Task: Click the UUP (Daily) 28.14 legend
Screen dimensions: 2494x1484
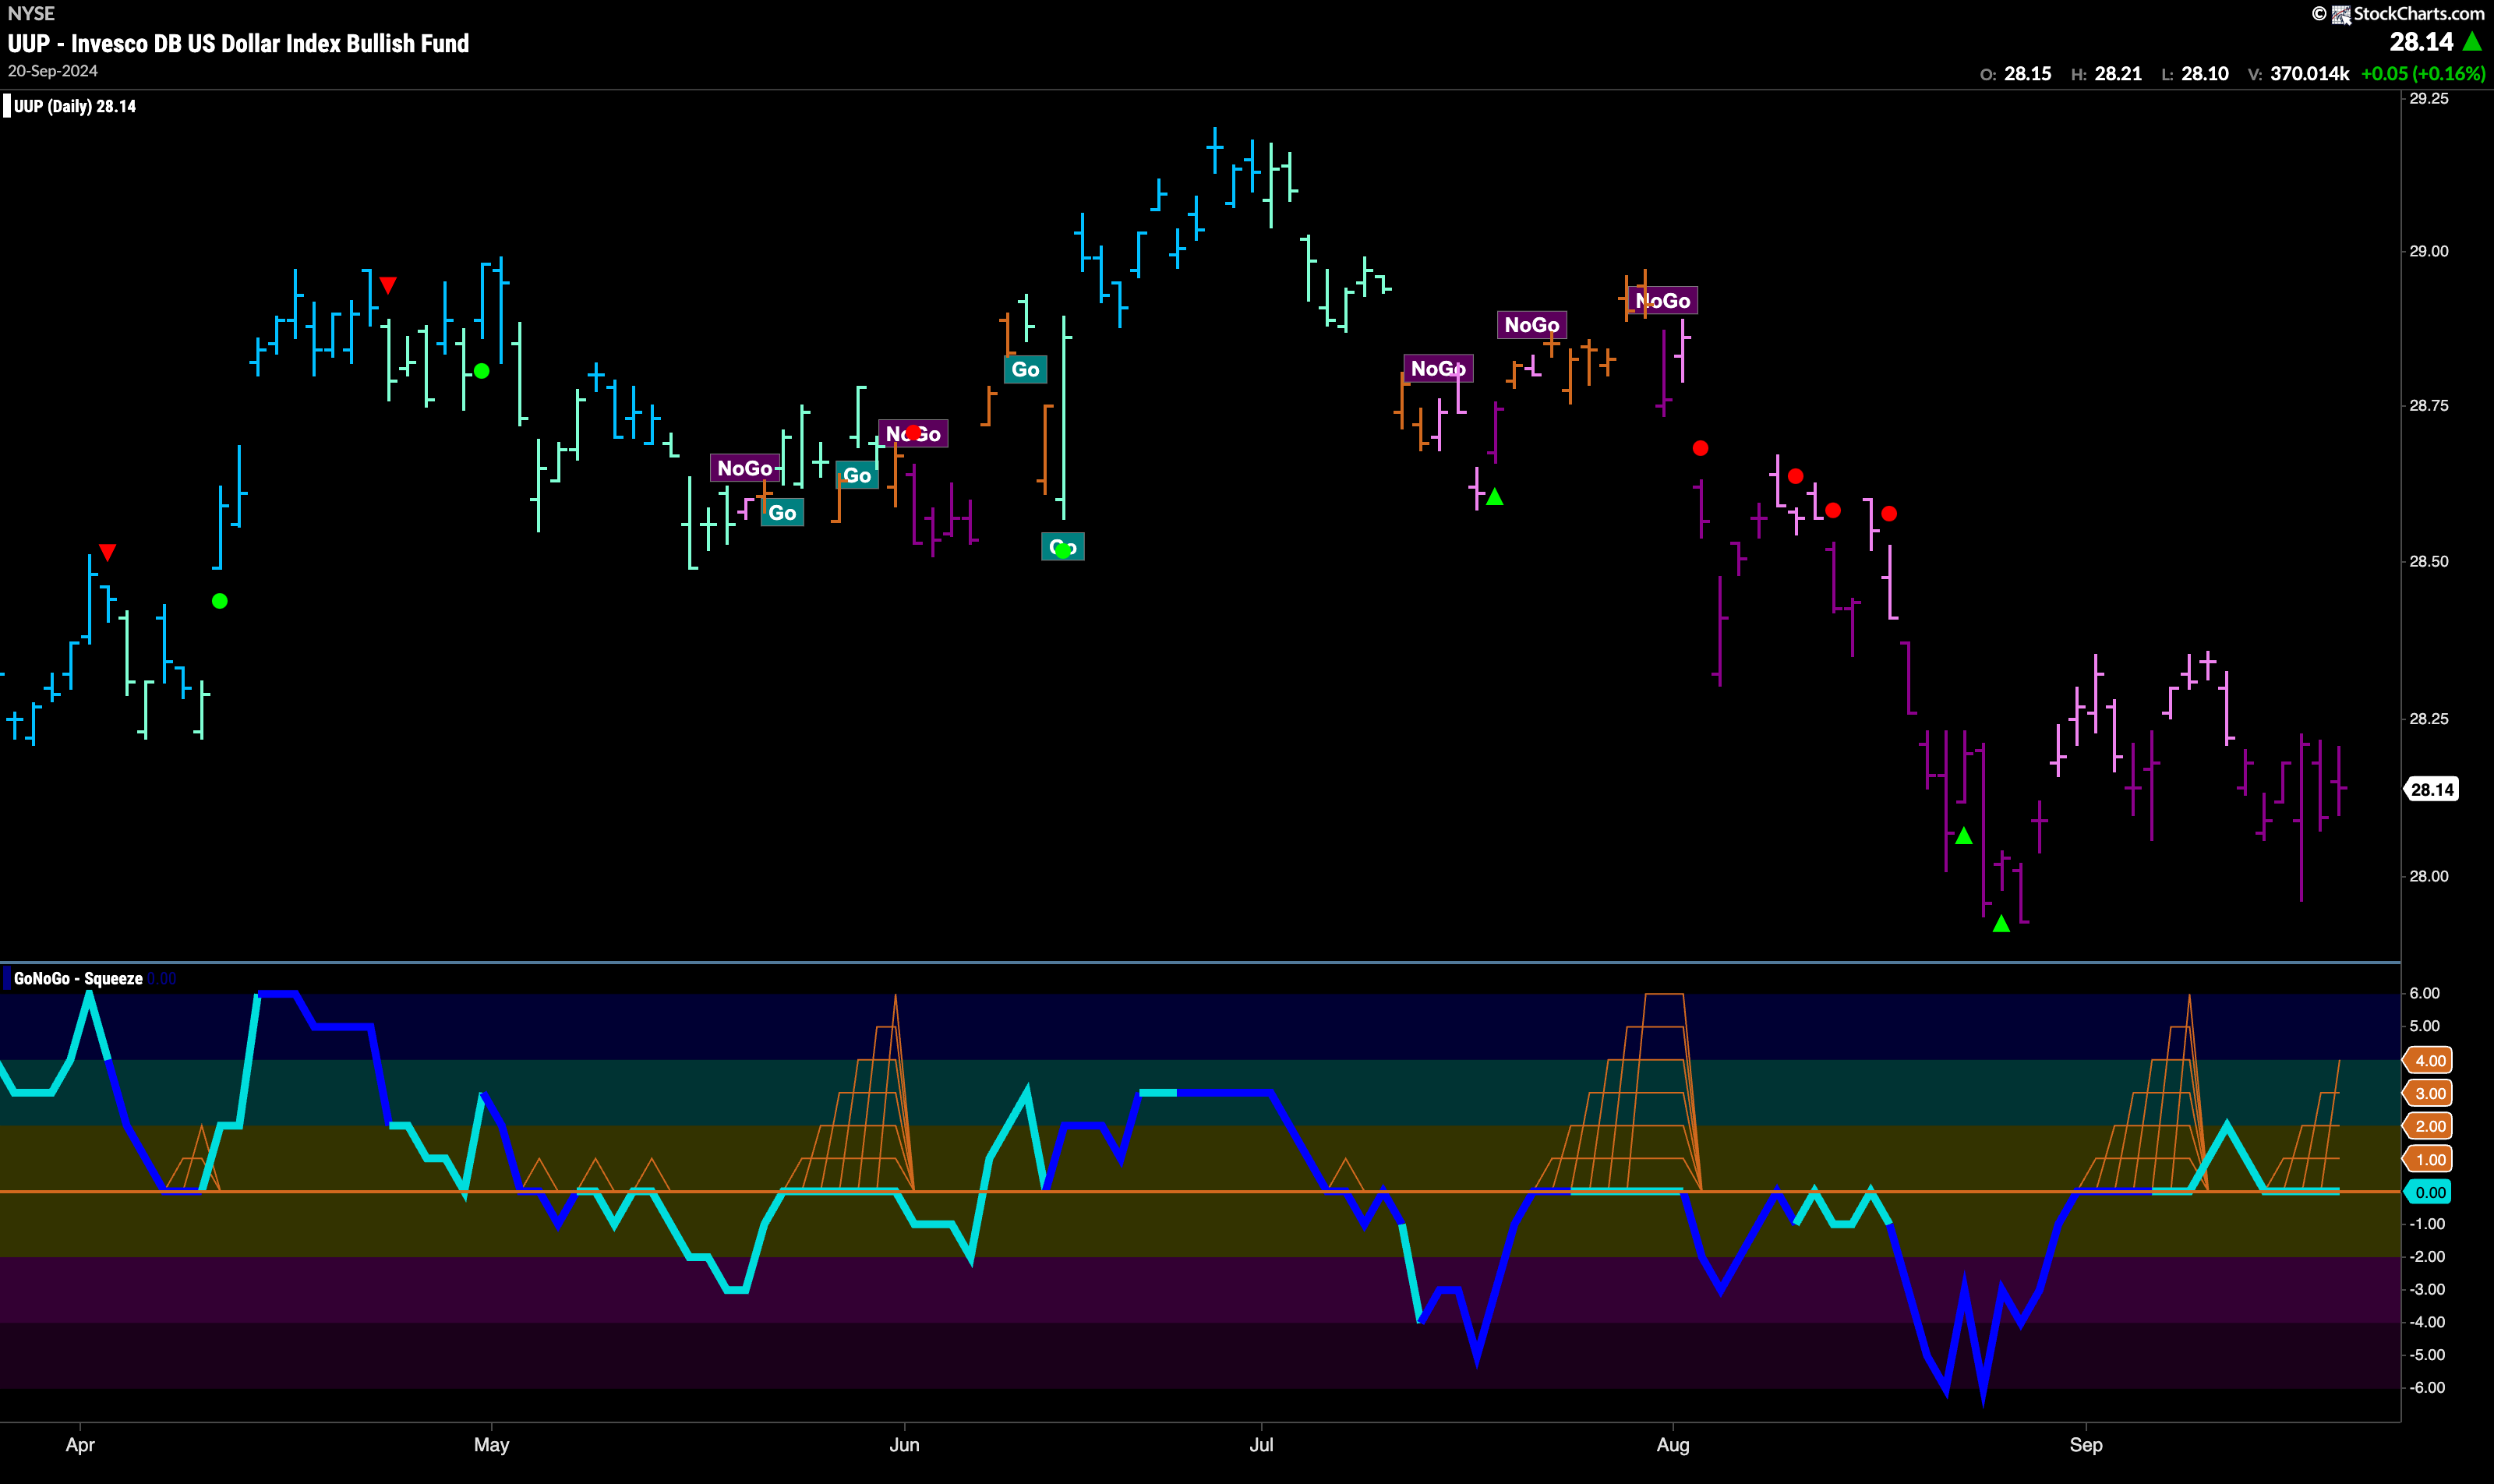Action: (x=74, y=106)
